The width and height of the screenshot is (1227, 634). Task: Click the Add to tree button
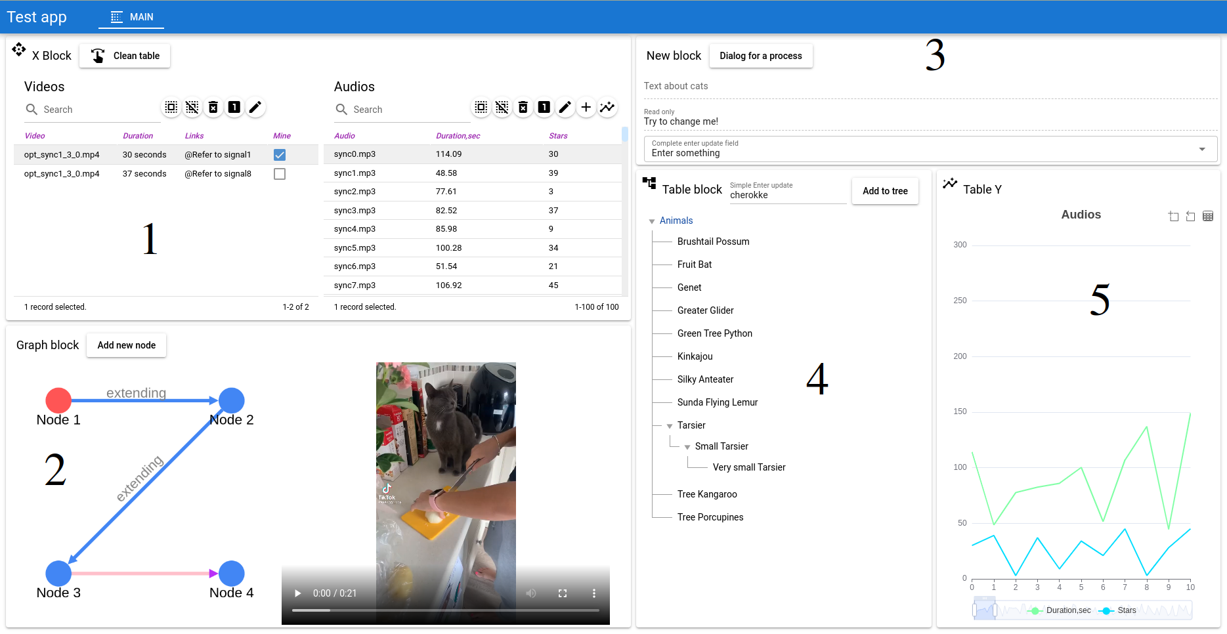click(885, 191)
